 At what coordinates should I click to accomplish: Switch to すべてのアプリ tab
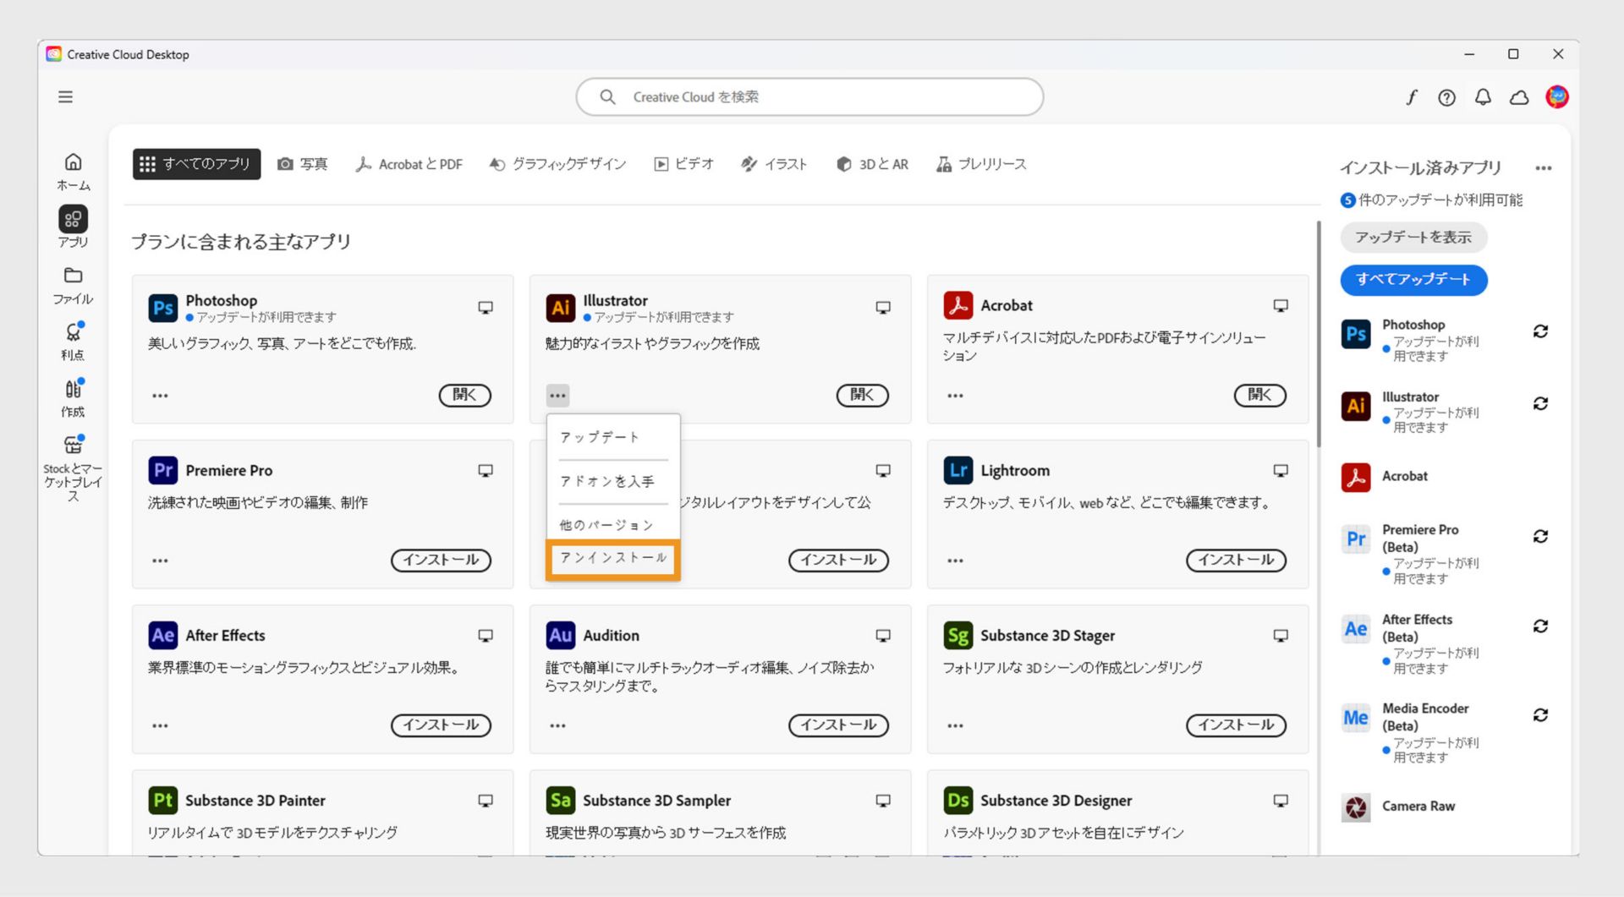(x=196, y=164)
